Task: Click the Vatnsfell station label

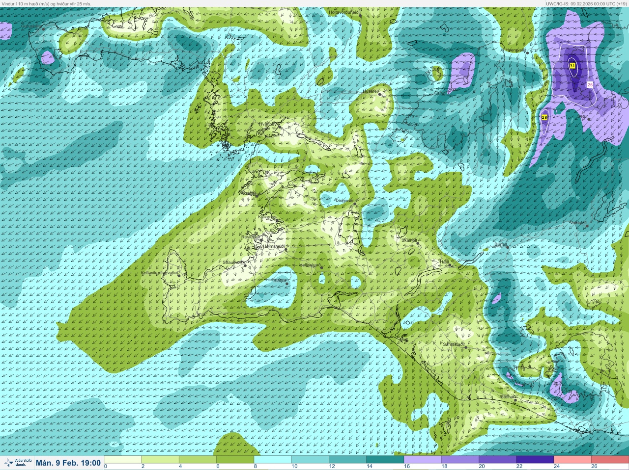Action: pyautogui.click(x=578, y=222)
